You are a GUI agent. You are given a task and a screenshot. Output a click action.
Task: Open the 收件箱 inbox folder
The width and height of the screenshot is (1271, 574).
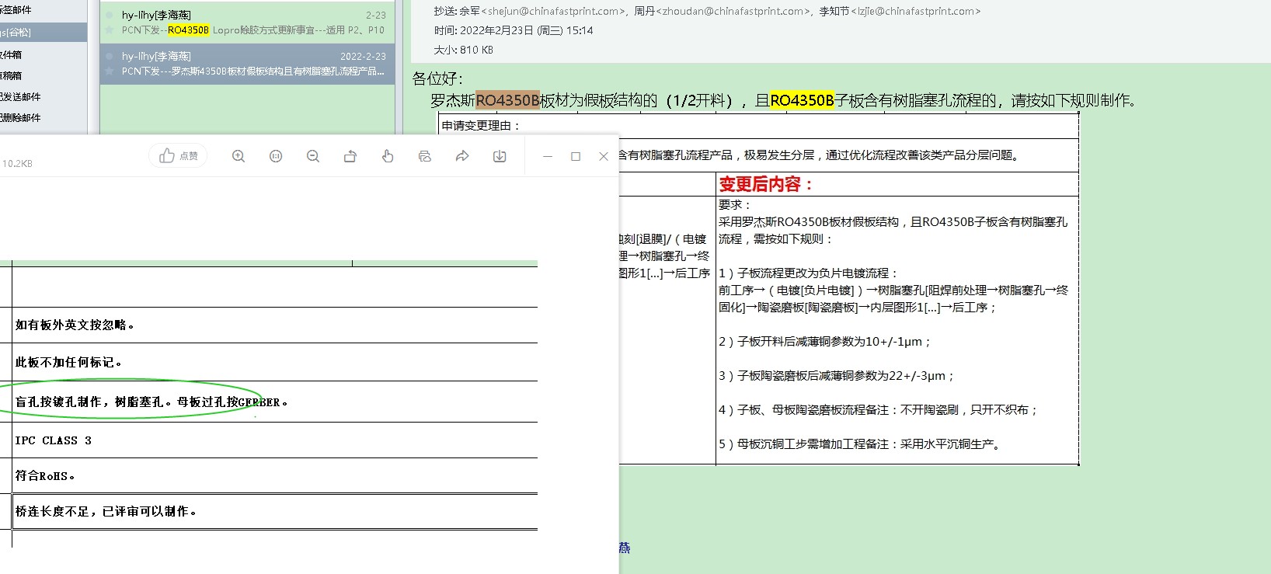click(12, 54)
